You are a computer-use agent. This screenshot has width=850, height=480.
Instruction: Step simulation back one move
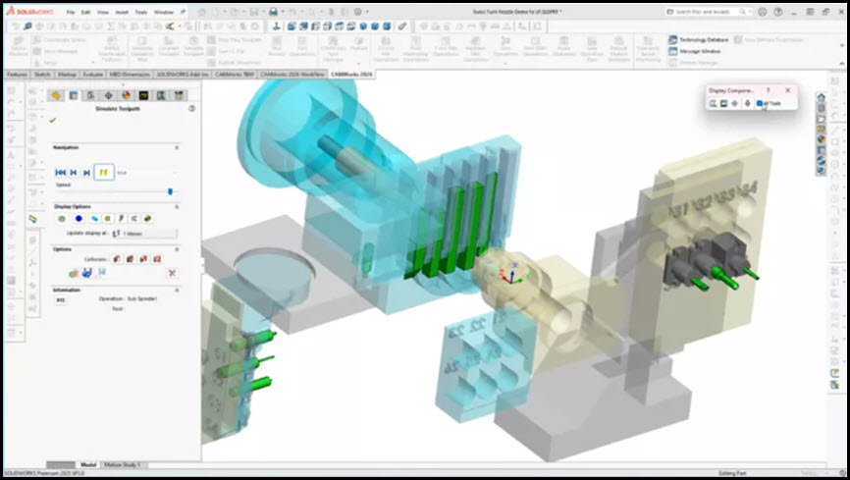pos(74,173)
